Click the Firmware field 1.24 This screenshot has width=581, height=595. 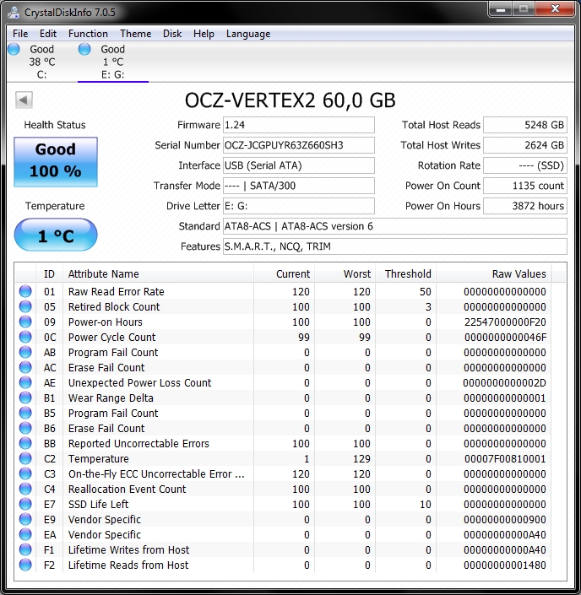(298, 125)
